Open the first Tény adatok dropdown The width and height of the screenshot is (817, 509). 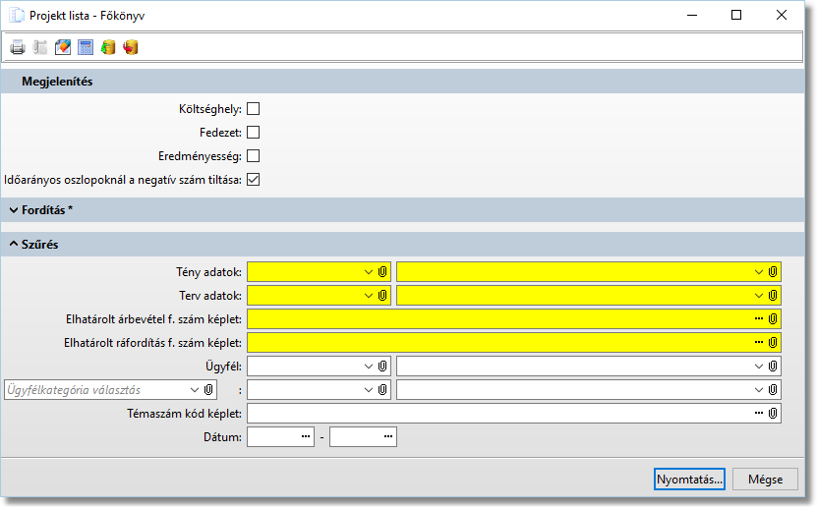pyautogui.click(x=368, y=271)
